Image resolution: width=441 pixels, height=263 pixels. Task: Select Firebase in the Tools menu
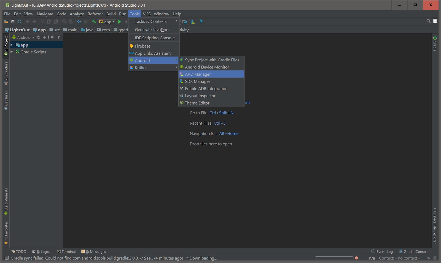pyautogui.click(x=154, y=46)
